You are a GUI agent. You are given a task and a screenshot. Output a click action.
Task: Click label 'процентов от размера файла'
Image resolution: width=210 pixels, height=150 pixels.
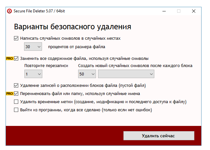[x=77, y=47]
